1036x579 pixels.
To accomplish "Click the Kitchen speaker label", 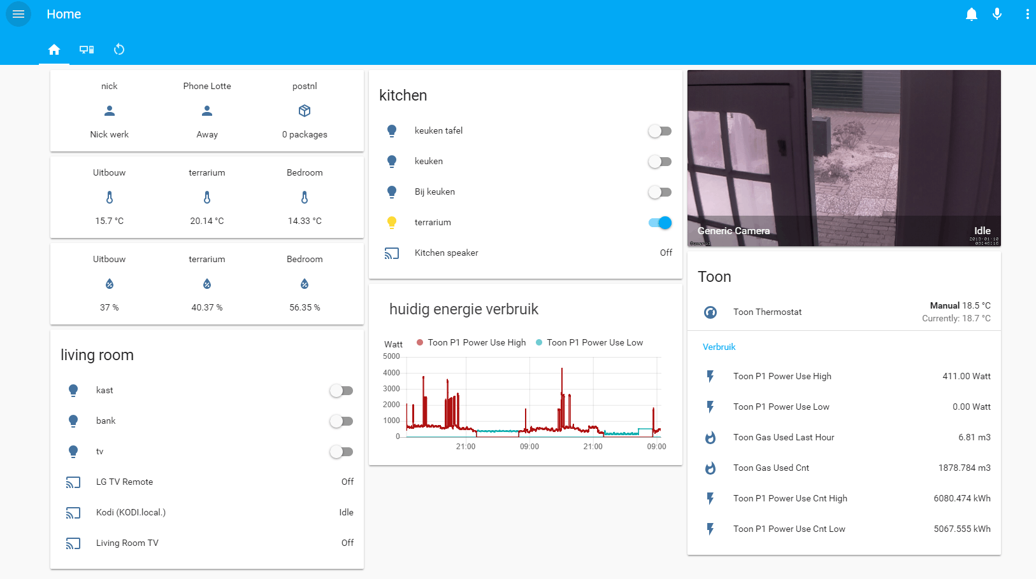I will 446,253.
